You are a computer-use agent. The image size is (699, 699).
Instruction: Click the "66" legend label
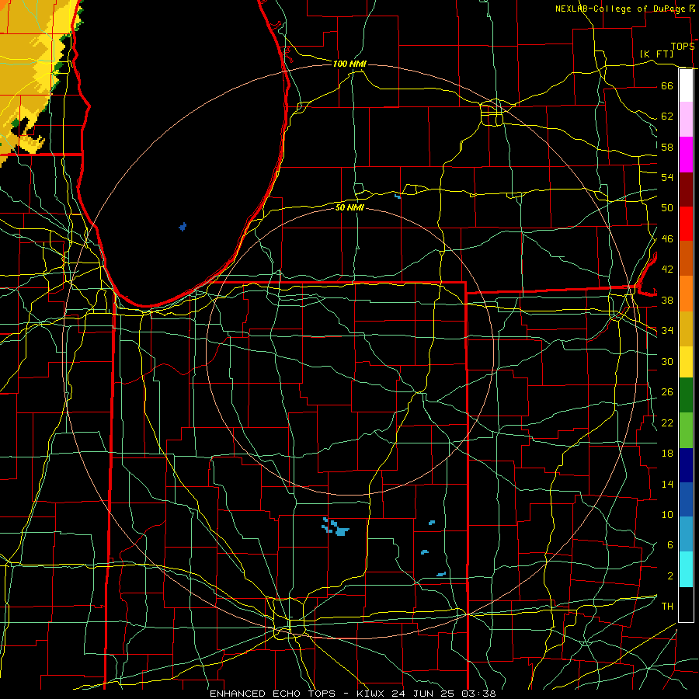click(667, 85)
